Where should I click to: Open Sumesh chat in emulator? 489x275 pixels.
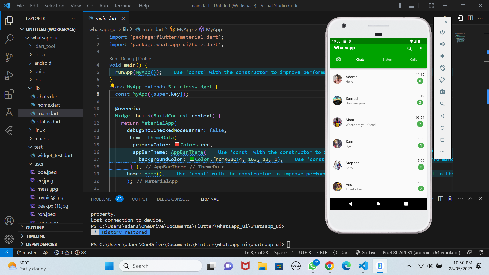click(x=378, y=101)
